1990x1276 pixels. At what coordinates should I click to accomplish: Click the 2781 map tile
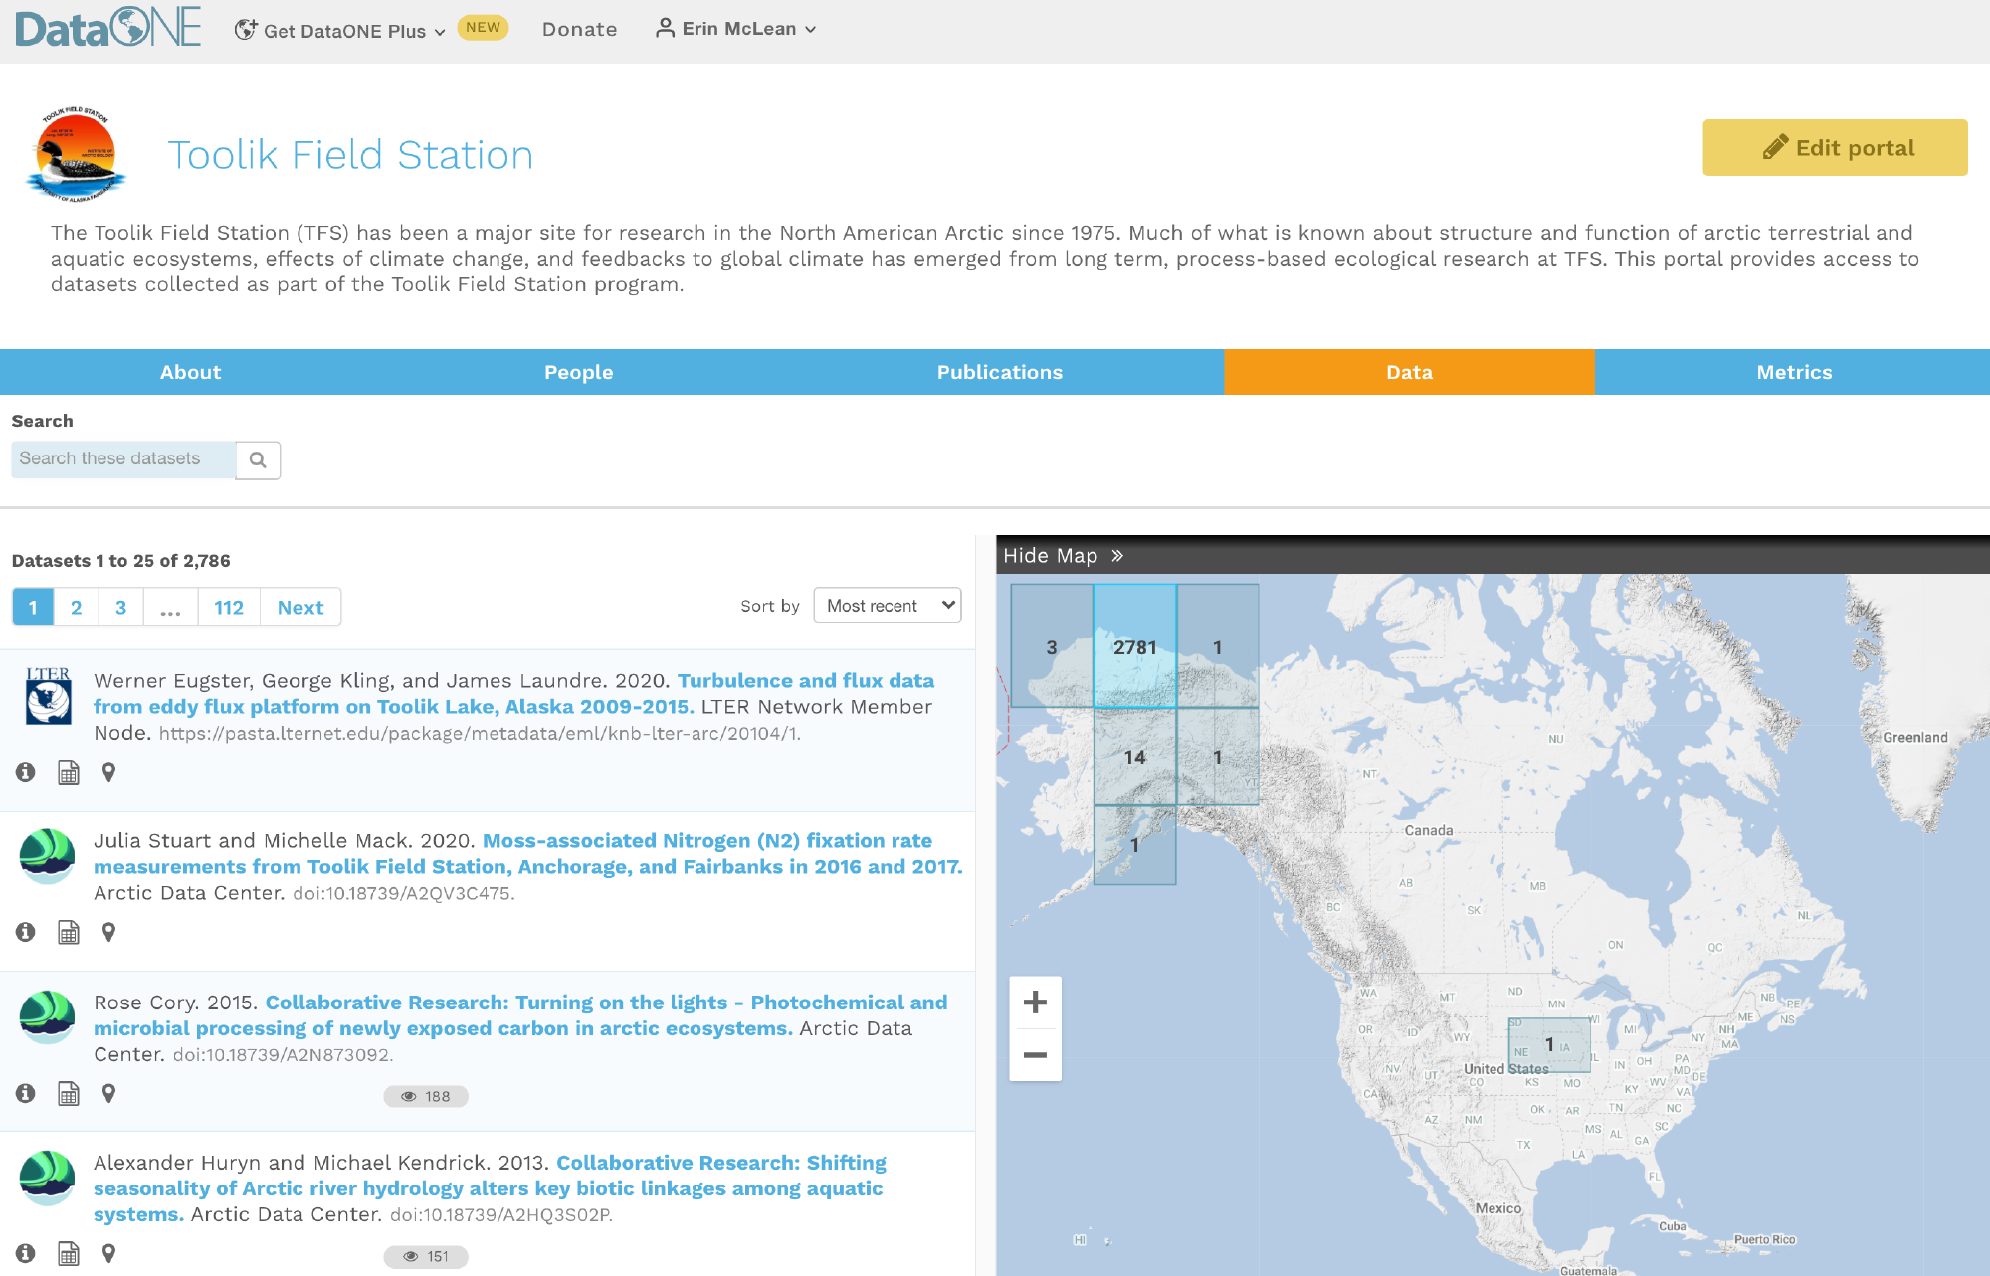(1135, 647)
